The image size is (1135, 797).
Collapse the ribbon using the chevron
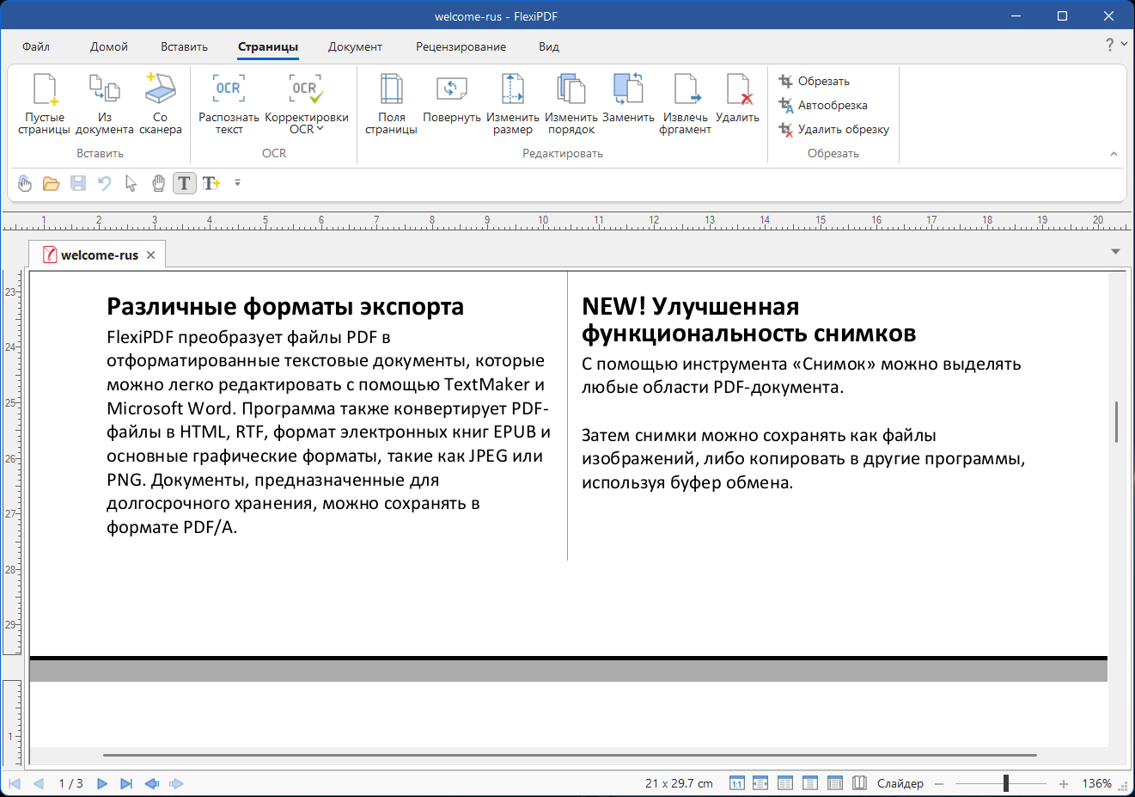(1114, 154)
